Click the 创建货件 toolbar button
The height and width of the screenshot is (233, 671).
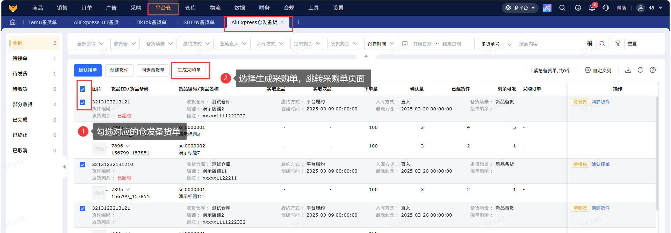click(119, 70)
